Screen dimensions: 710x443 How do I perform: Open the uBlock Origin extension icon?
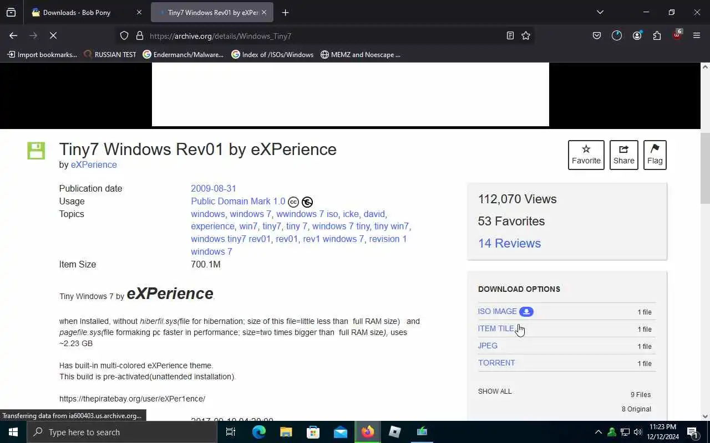[677, 34]
